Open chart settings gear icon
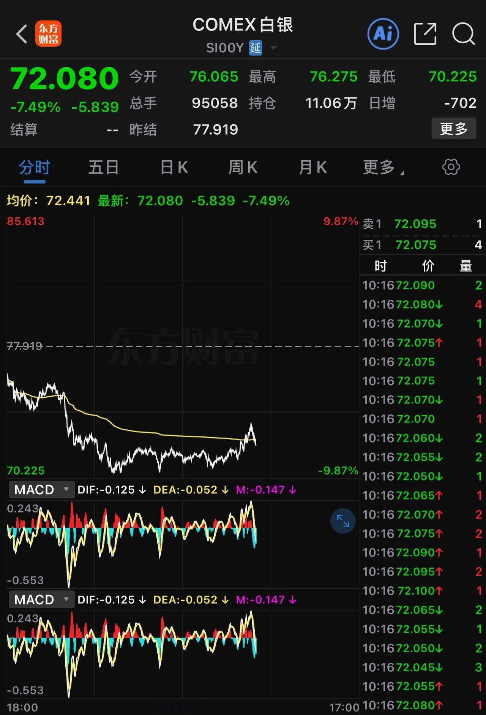The height and width of the screenshot is (715, 486). click(x=451, y=167)
